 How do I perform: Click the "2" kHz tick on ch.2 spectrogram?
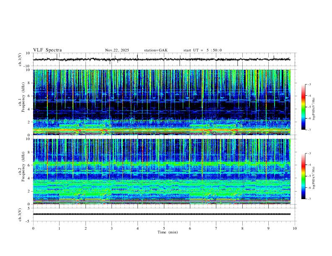point(29,191)
